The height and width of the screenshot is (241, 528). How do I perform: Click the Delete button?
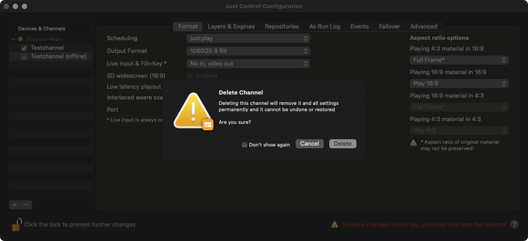pyautogui.click(x=342, y=144)
